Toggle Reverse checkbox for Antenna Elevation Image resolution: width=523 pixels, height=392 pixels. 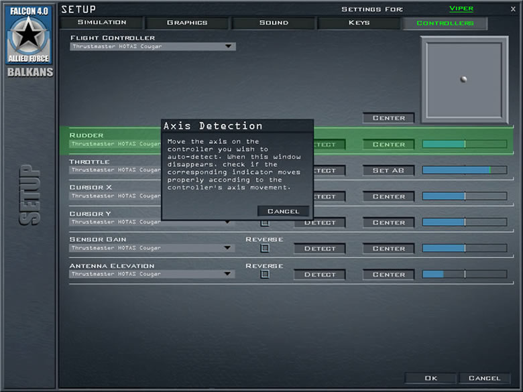click(265, 275)
